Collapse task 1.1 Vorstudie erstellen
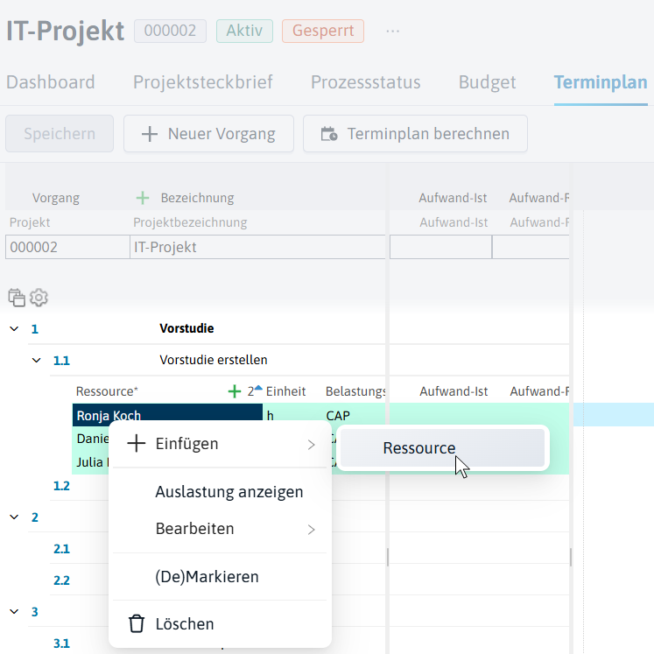Screen dimensions: 654x654 37,360
